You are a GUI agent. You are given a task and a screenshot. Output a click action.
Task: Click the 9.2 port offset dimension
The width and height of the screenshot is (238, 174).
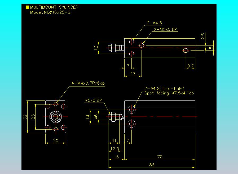point(190,66)
